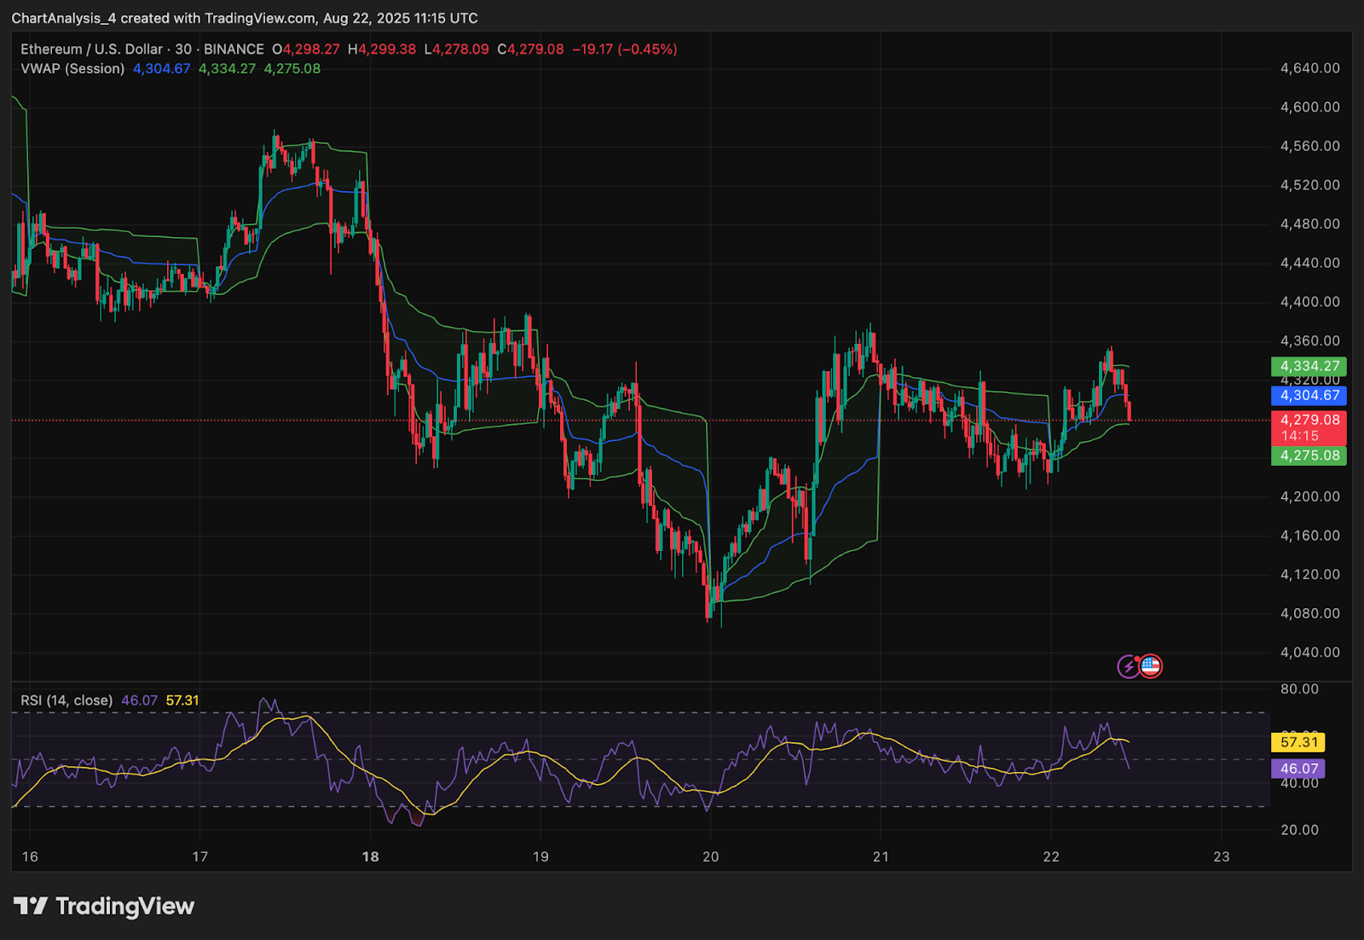Click the date 20 on the time axis
The image size is (1364, 940).
point(710,856)
